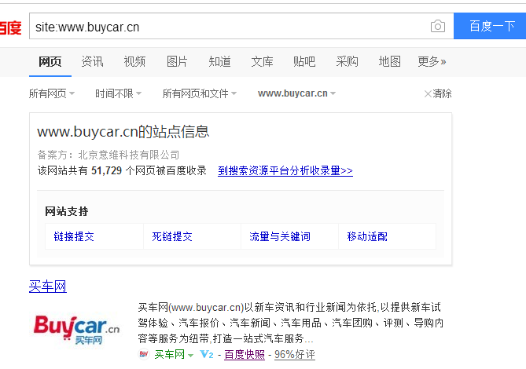Open the www.buycar.cn site filter dropdown
This screenshot has height=369, width=526.
296,93
